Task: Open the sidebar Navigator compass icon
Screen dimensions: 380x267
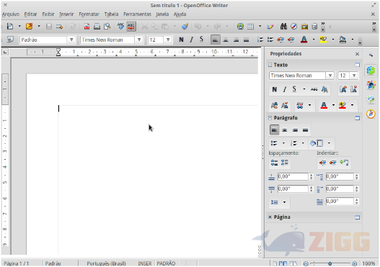Action: pos(371,114)
